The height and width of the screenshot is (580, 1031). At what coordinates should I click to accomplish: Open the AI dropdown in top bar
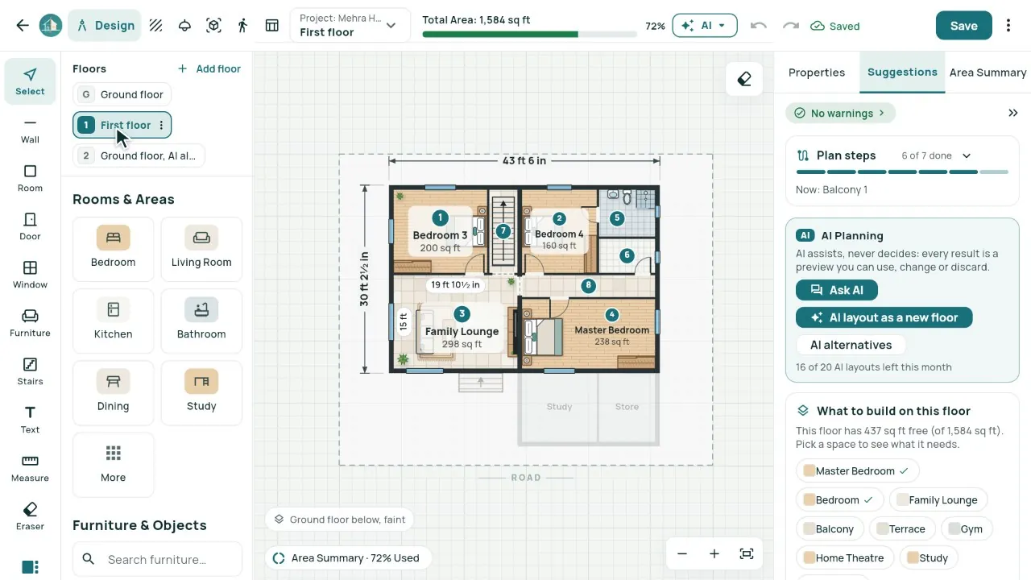click(x=704, y=26)
